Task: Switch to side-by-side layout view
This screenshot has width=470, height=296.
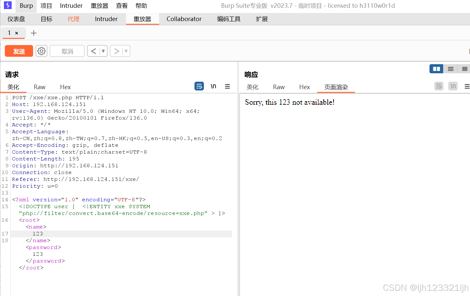Action: (x=436, y=69)
